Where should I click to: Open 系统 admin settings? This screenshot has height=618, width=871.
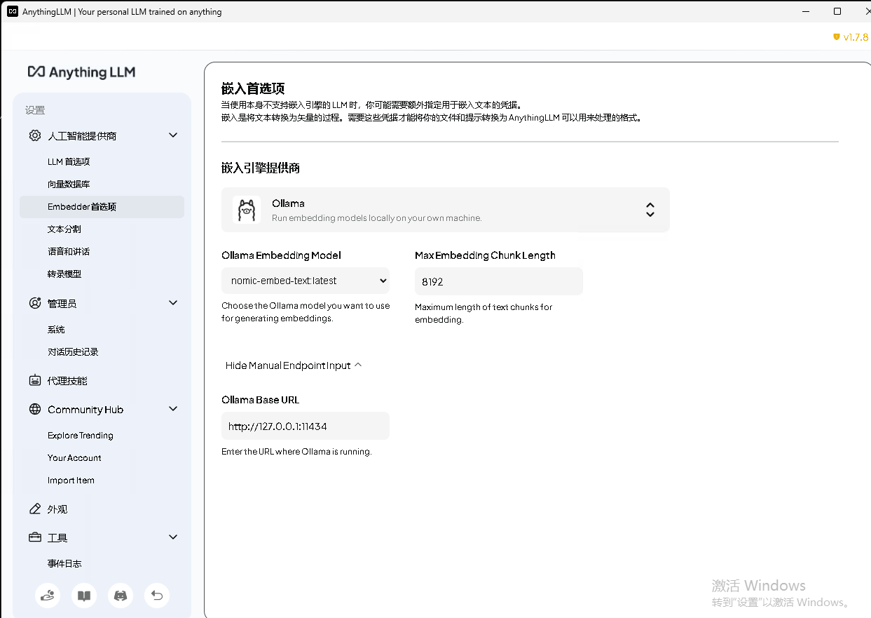pyautogui.click(x=56, y=329)
